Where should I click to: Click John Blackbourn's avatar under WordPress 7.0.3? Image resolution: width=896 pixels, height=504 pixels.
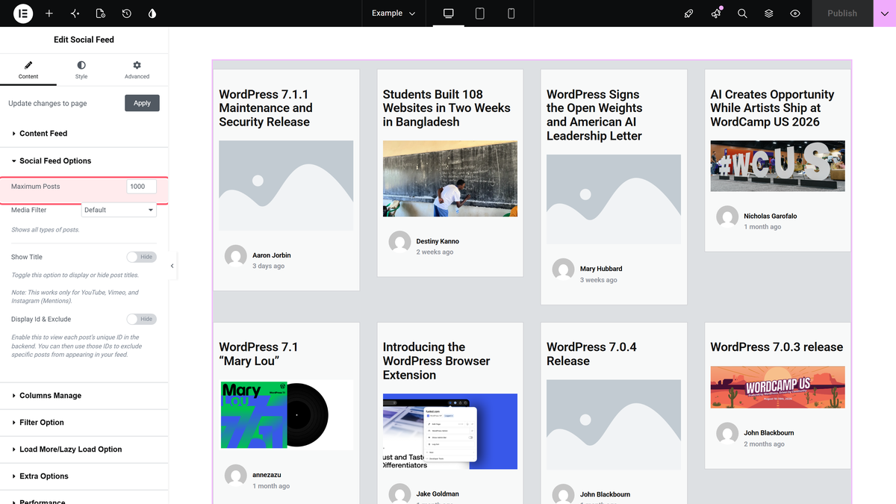pos(727,434)
